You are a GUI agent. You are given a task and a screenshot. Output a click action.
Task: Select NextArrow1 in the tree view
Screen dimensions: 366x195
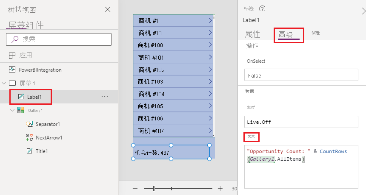click(x=49, y=138)
